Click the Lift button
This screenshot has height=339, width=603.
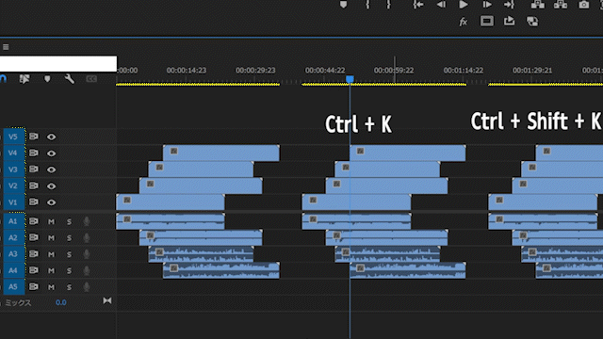tap(538, 5)
